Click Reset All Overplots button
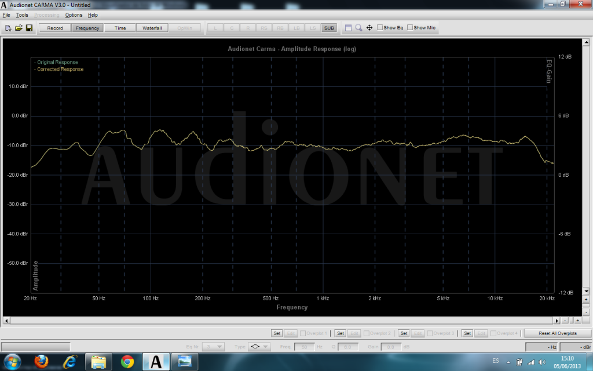593x371 pixels. (x=558, y=333)
